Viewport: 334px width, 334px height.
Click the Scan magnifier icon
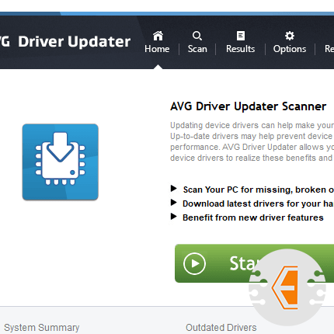pos(197,36)
